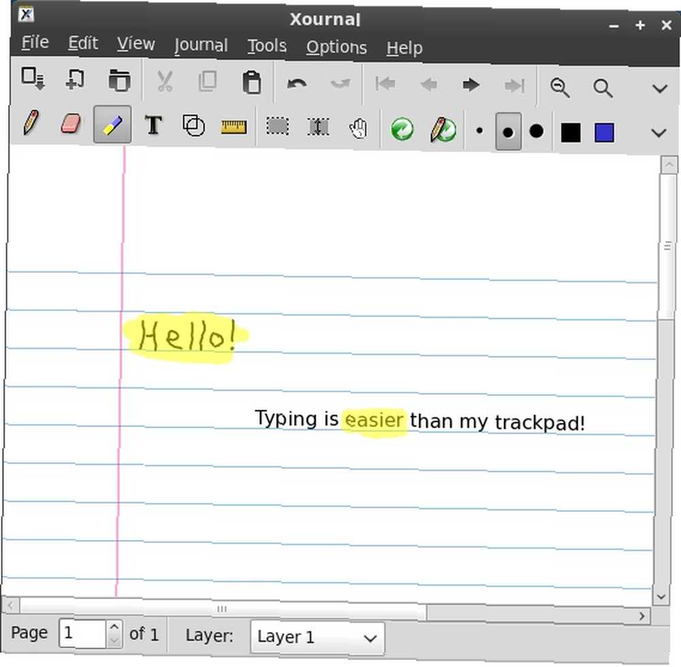Click the horizontal scrollbar thumb
The image size is (681, 667).
tap(223, 609)
